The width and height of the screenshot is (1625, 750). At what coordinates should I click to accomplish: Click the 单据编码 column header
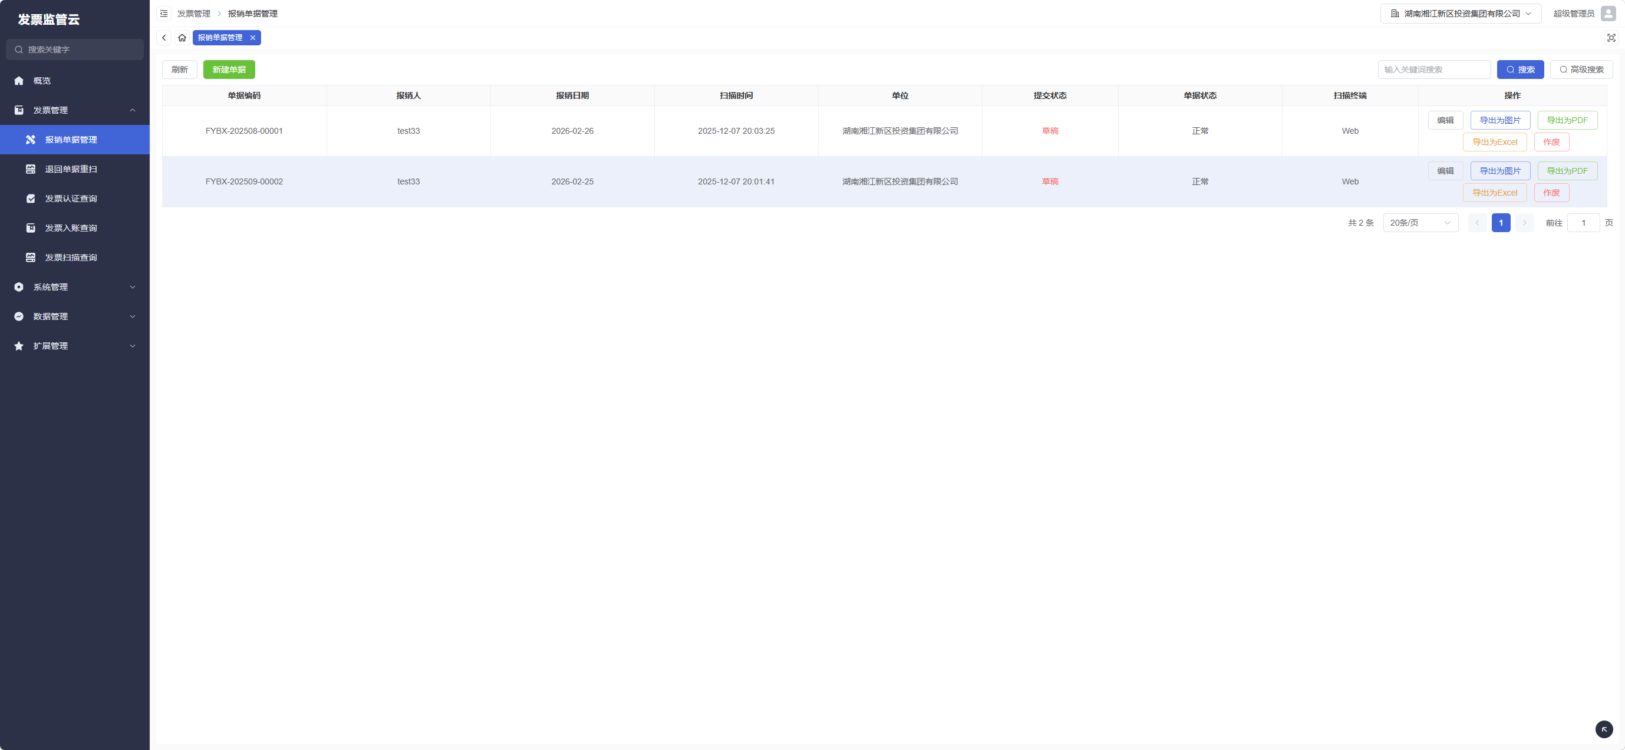244,96
